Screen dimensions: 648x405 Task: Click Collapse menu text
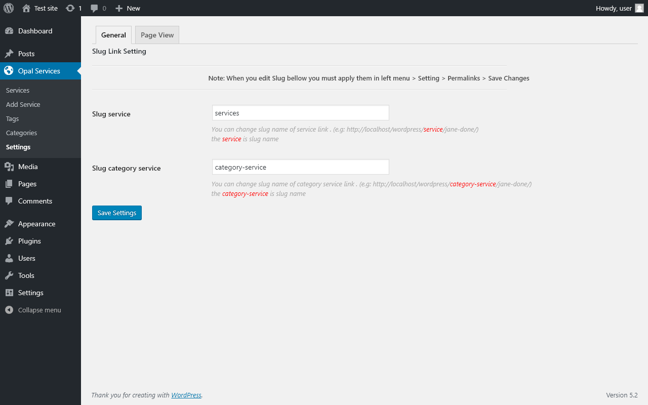[x=39, y=310]
